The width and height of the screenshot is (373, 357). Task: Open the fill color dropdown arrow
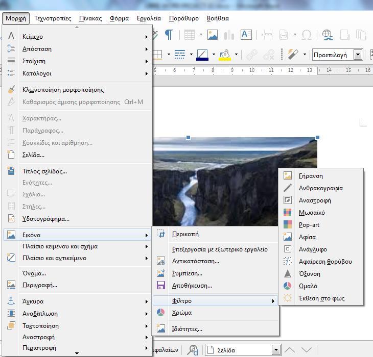point(236,55)
